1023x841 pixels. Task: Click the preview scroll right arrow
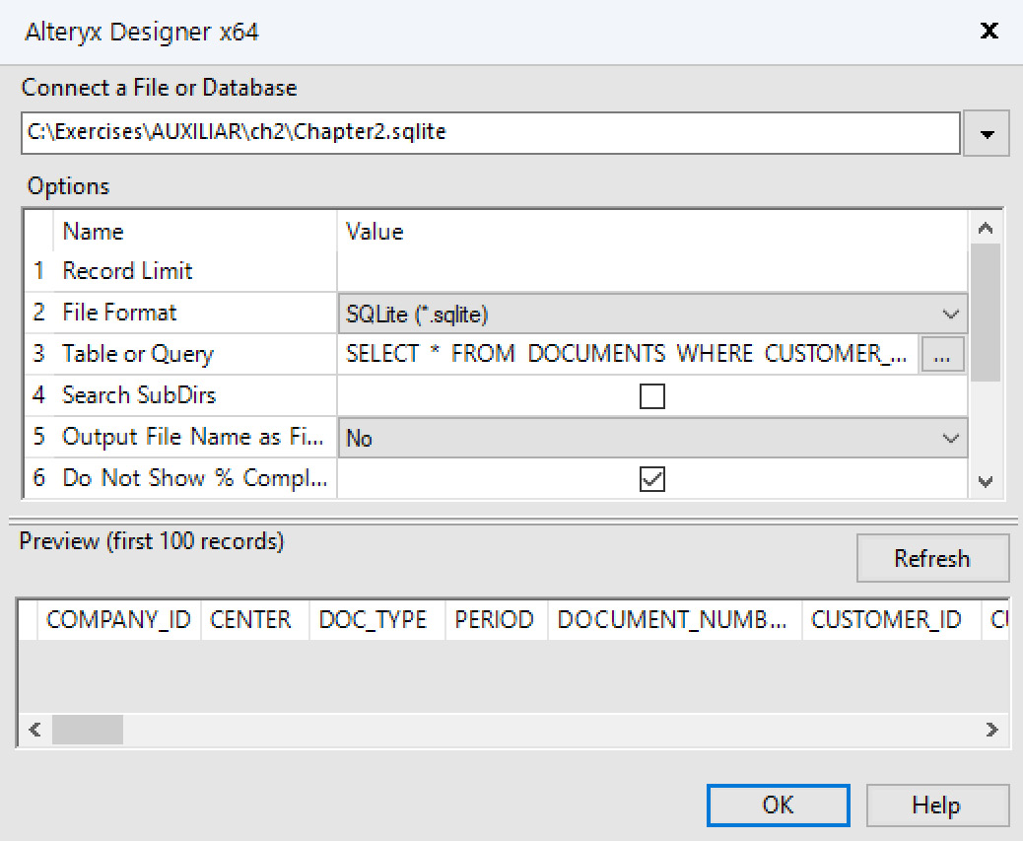[992, 730]
